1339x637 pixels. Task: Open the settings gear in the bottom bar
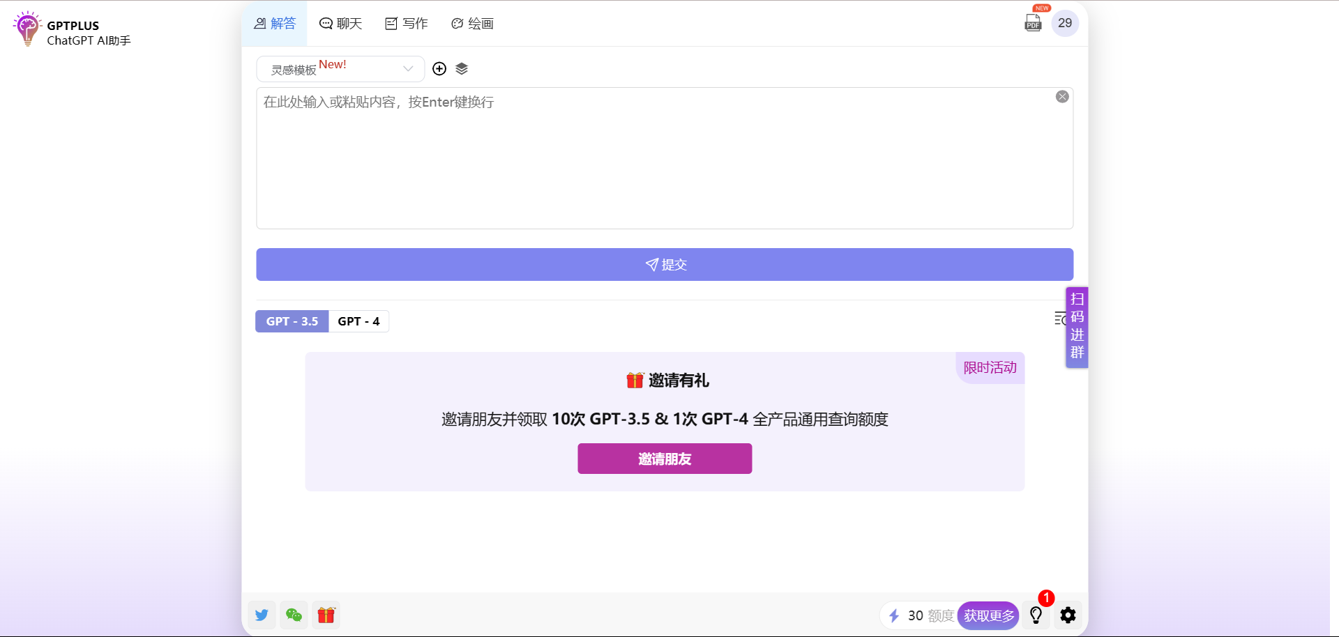[x=1067, y=615]
